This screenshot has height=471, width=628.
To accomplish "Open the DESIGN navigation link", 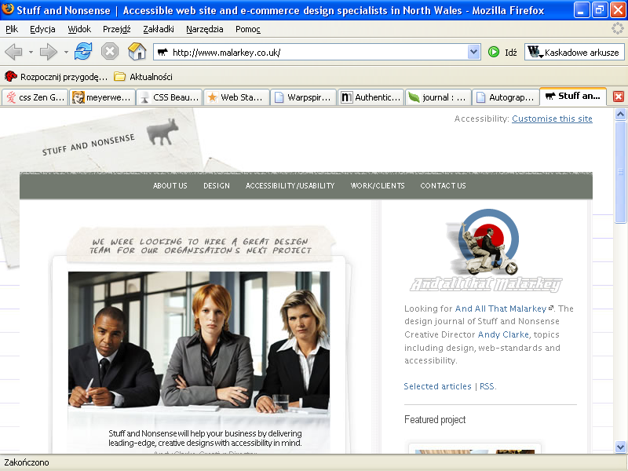I will point(217,185).
